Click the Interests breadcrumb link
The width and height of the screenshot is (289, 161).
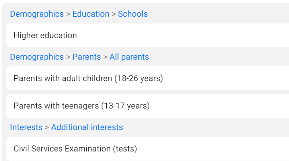coord(26,127)
